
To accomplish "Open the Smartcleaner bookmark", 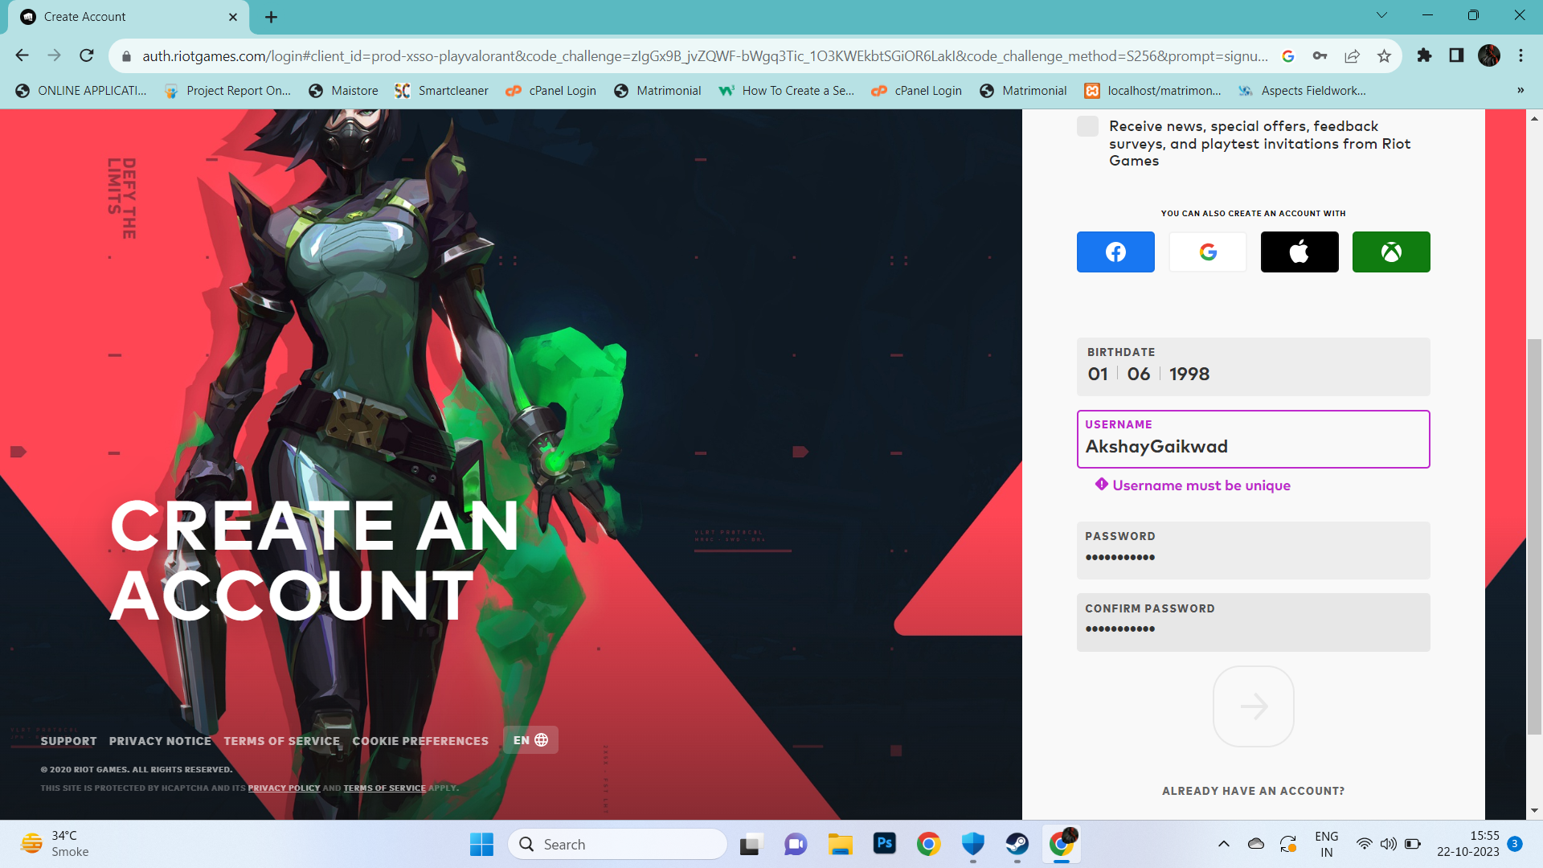I will tap(441, 91).
